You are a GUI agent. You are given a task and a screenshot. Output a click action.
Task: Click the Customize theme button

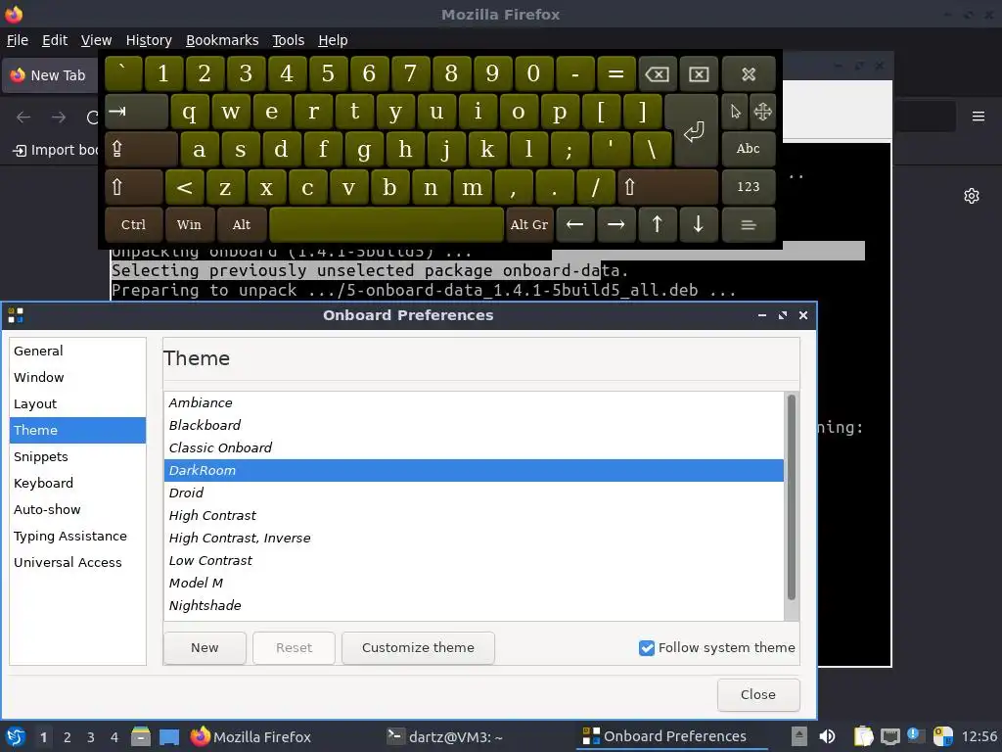[x=418, y=648]
